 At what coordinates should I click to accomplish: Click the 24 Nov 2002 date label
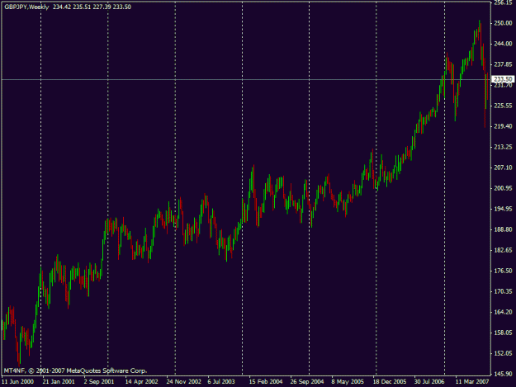(183, 382)
